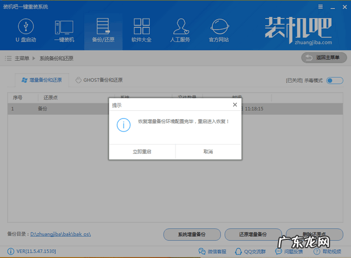Click the 主菜单 breadcrumb text

[x=22, y=58]
